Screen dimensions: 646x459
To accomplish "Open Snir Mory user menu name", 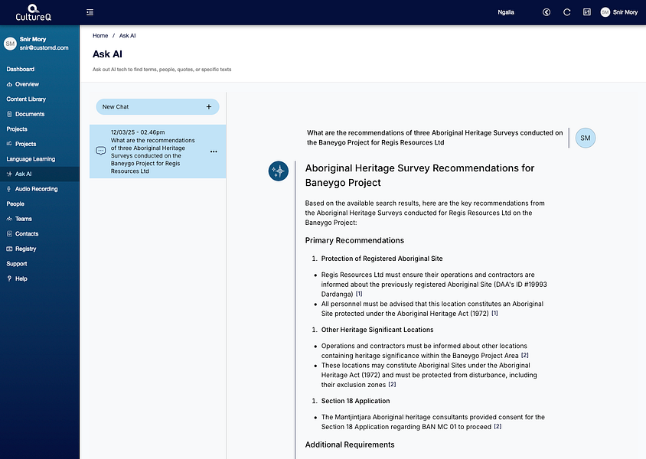I will click(x=625, y=12).
